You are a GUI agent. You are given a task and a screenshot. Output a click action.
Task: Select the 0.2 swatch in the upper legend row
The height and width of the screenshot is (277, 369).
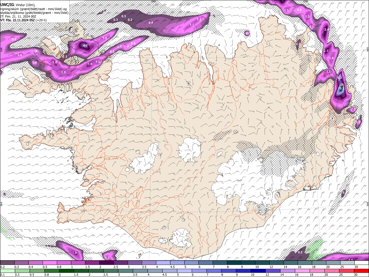pyautogui.click(x=7, y=263)
